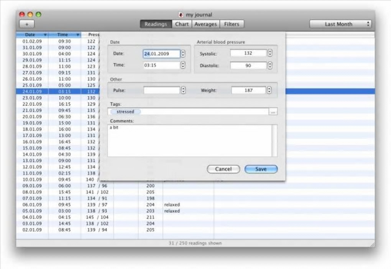
Task: Click the empty Pulse field
Action: [x=162, y=90]
